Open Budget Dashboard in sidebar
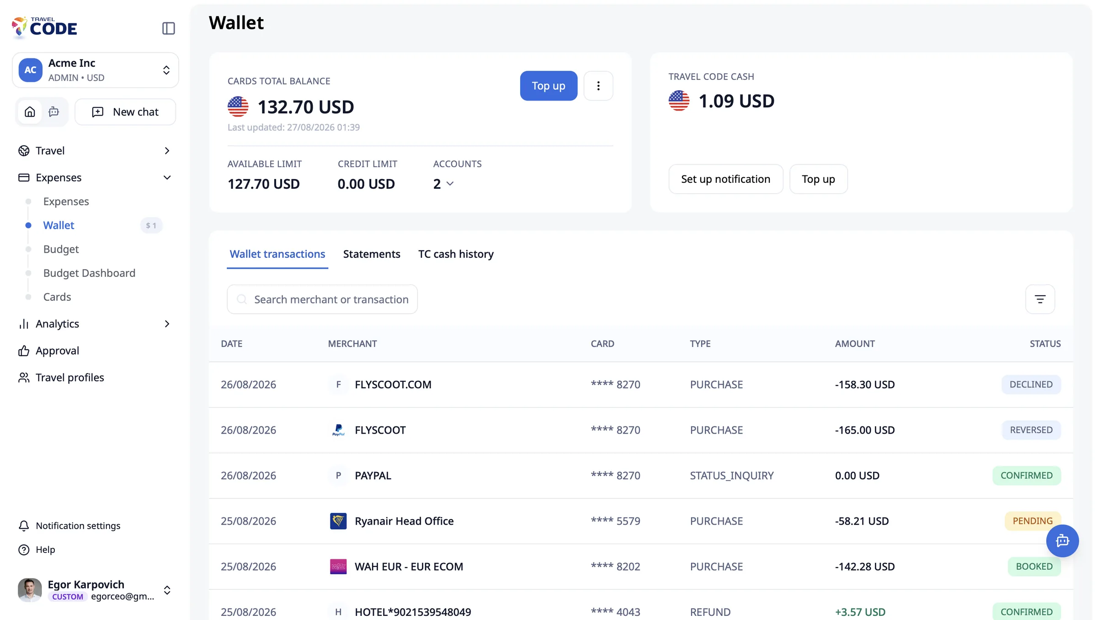Image resolution: width=1097 pixels, height=620 pixels. [89, 273]
